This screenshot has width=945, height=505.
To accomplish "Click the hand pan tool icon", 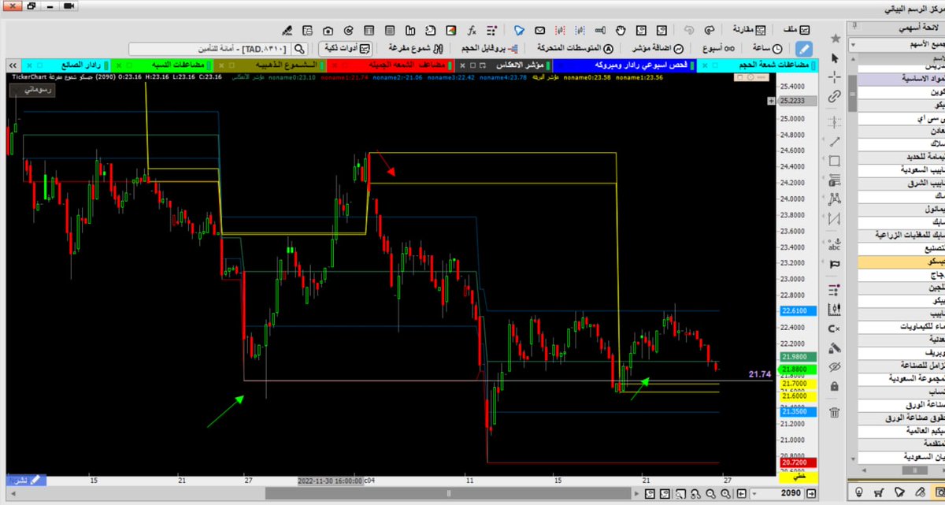I will (621, 30).
